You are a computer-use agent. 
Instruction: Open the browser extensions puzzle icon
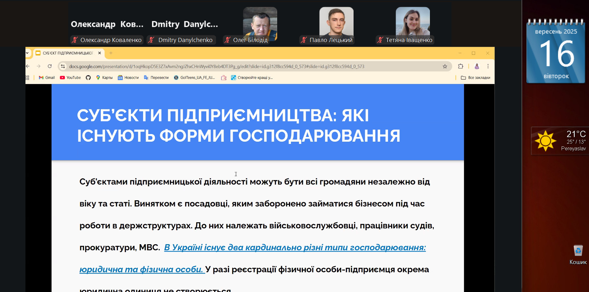460,66
